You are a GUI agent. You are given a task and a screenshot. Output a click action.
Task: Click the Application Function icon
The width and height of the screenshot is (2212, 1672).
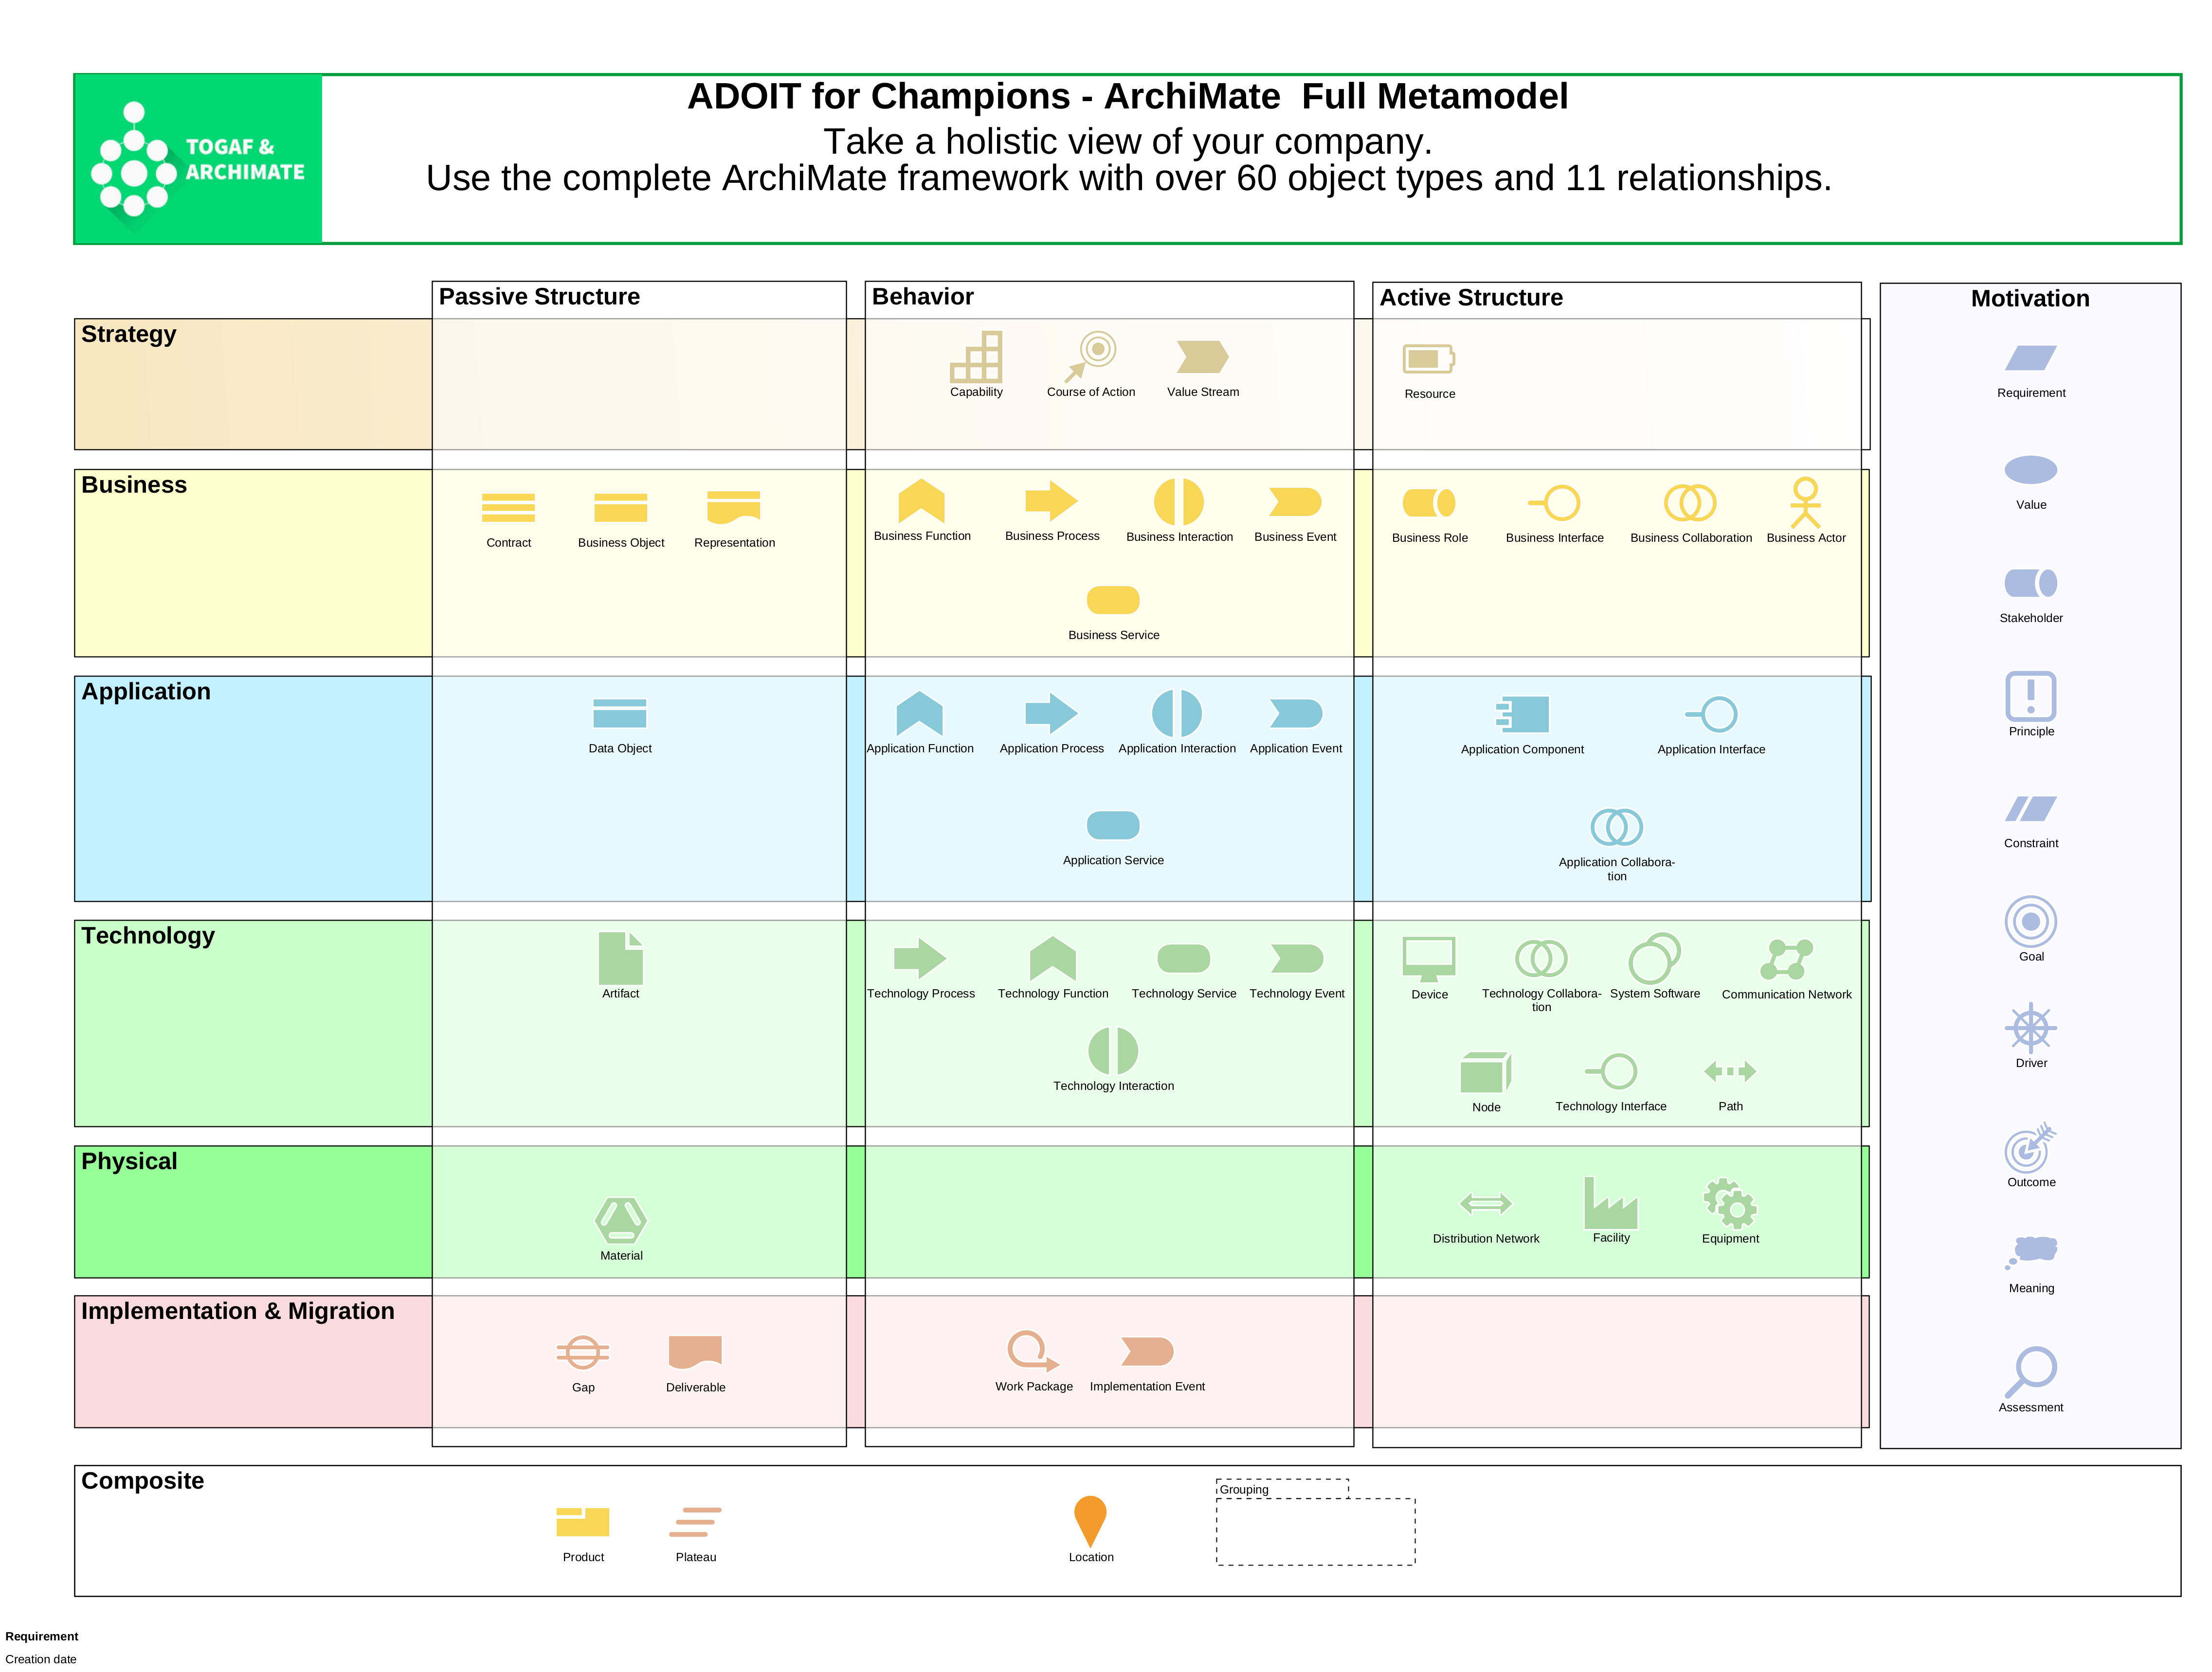tap(920, 713)
